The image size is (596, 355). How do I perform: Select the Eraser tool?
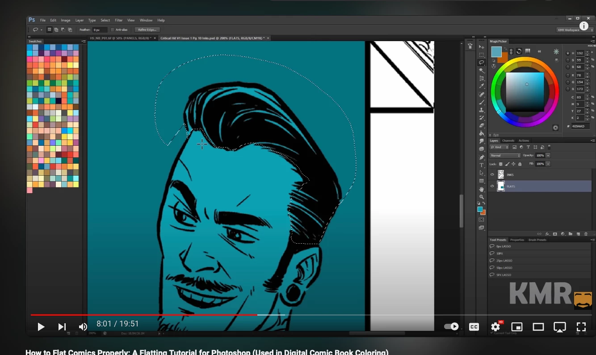(481, 125)
